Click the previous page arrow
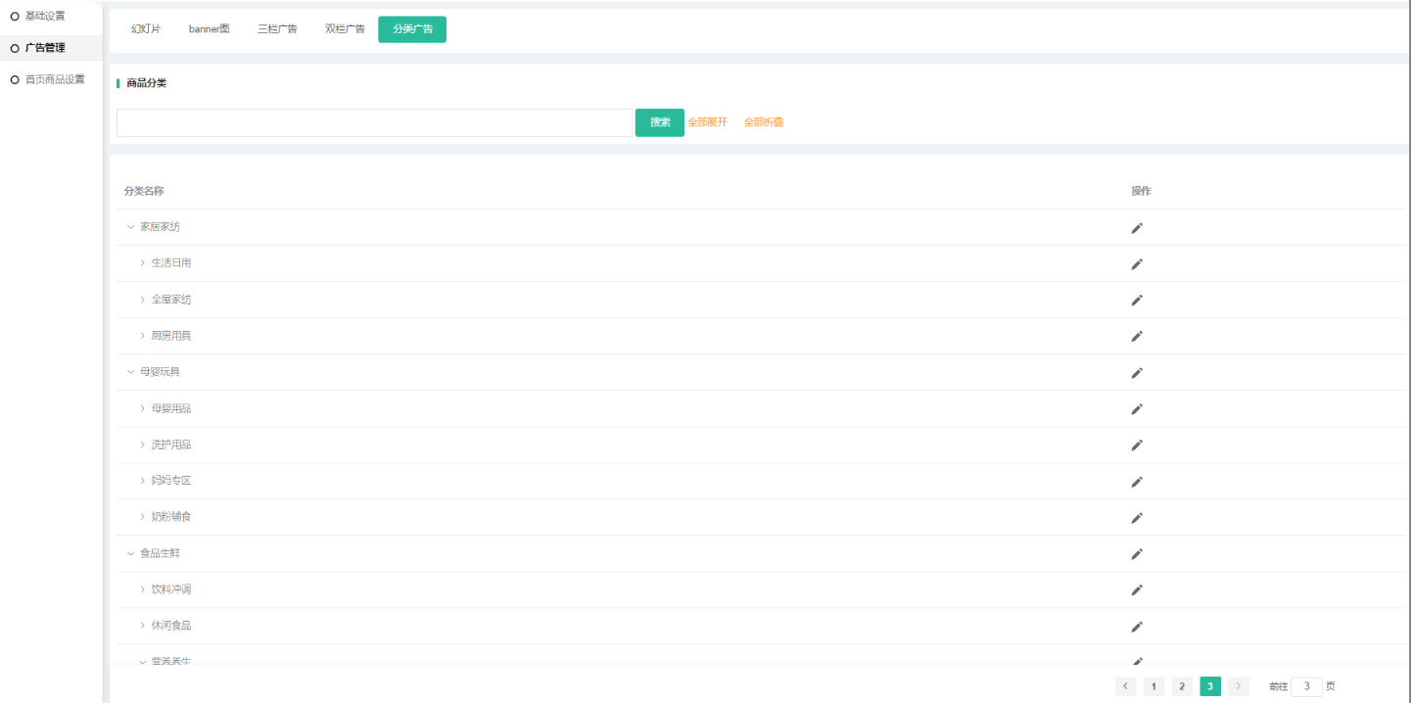This screenshot has height=703, width=1411. [1126, 686]
